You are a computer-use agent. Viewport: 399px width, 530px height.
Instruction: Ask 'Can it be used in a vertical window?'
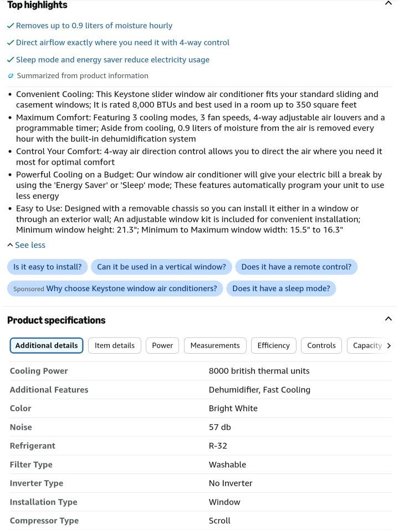tap(161, 267)
